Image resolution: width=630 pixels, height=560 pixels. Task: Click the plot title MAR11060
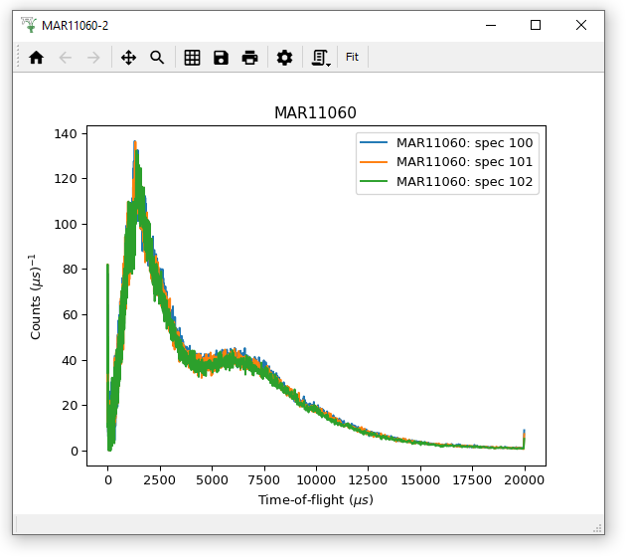(x=315, y=113)
